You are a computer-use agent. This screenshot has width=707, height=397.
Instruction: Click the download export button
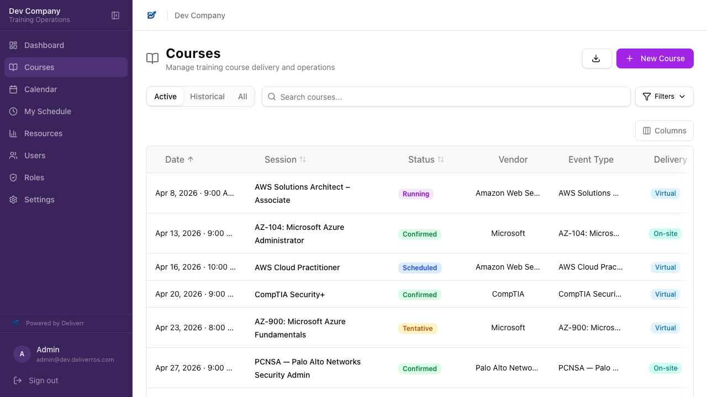(x=597, y=58)
